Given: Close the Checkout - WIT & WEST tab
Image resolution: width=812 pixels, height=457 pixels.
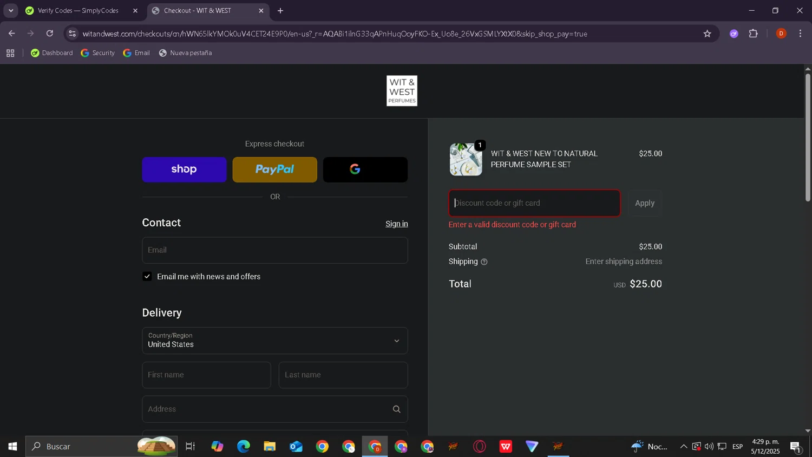Looking at the screenshot, I should (261, 11).
